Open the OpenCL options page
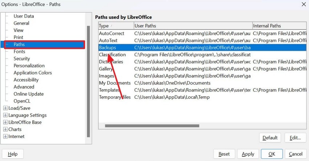The width and height of the screenshot is (309, 161). pos(22,101)
